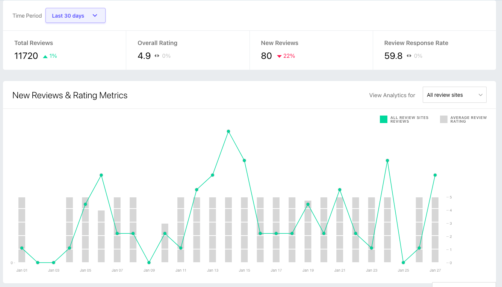
Task: Click the Total Reviews 11720 value
Action: [26, 56]
